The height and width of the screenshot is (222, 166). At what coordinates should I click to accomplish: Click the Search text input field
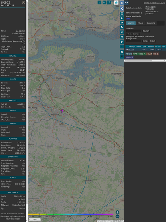pyautogui.click(x=134, y=31)
